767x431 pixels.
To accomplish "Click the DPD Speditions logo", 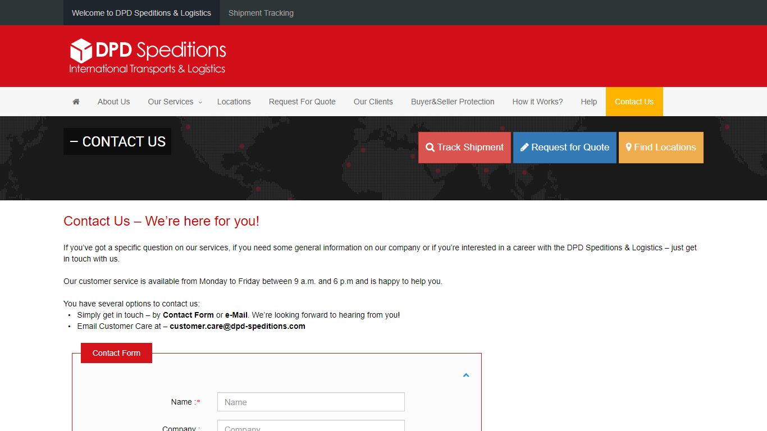I will [x=148, y=56].
